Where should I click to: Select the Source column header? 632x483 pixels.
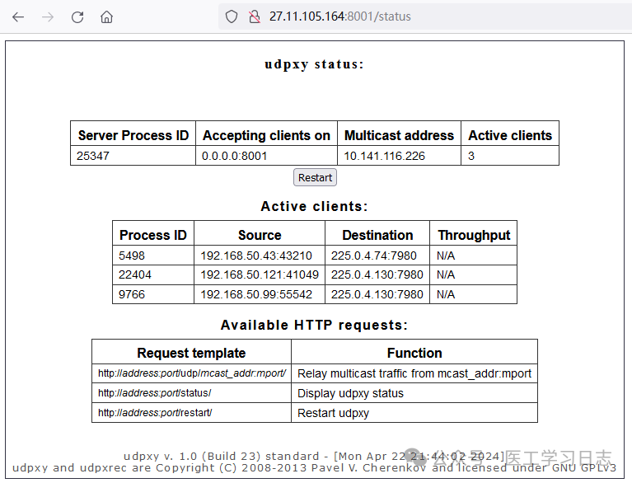pos(260,235)
